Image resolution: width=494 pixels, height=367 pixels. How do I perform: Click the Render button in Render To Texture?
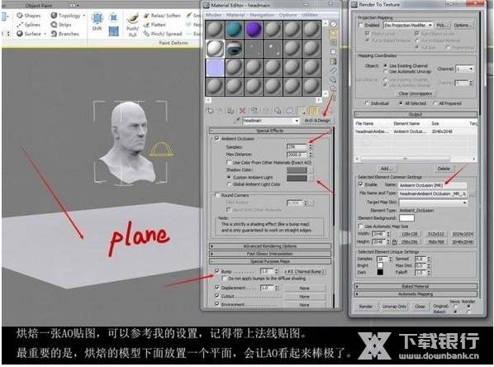pos(366,306)
